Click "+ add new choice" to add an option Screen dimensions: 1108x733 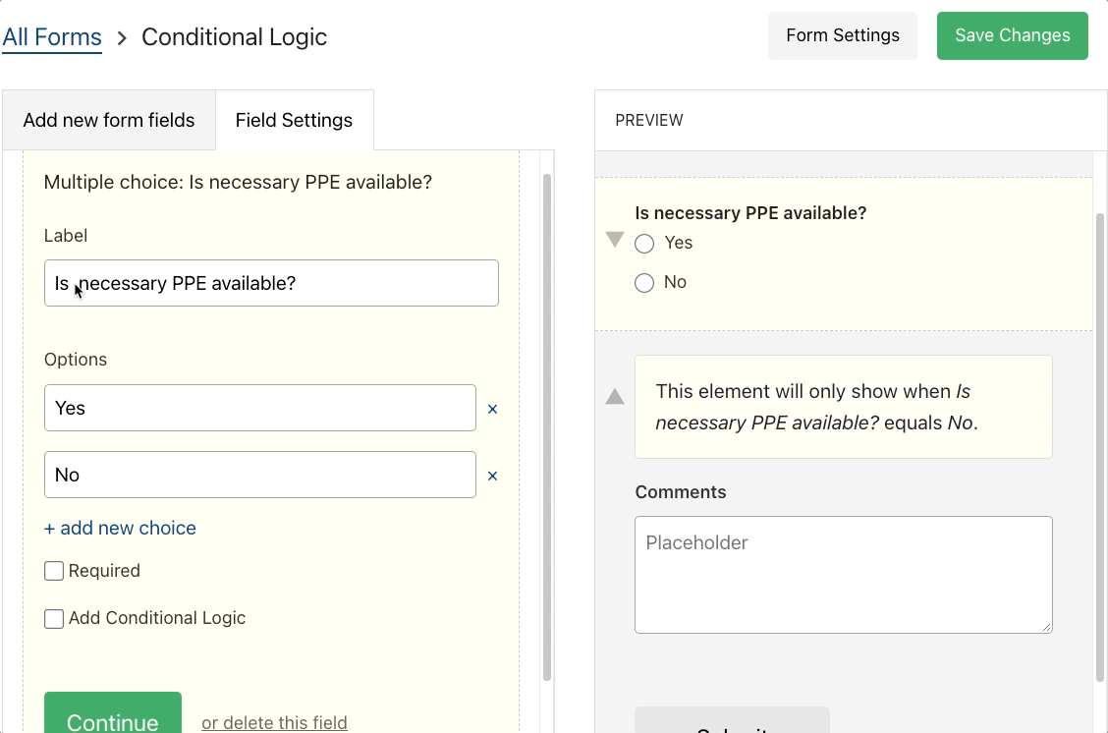tap(120, 528)
